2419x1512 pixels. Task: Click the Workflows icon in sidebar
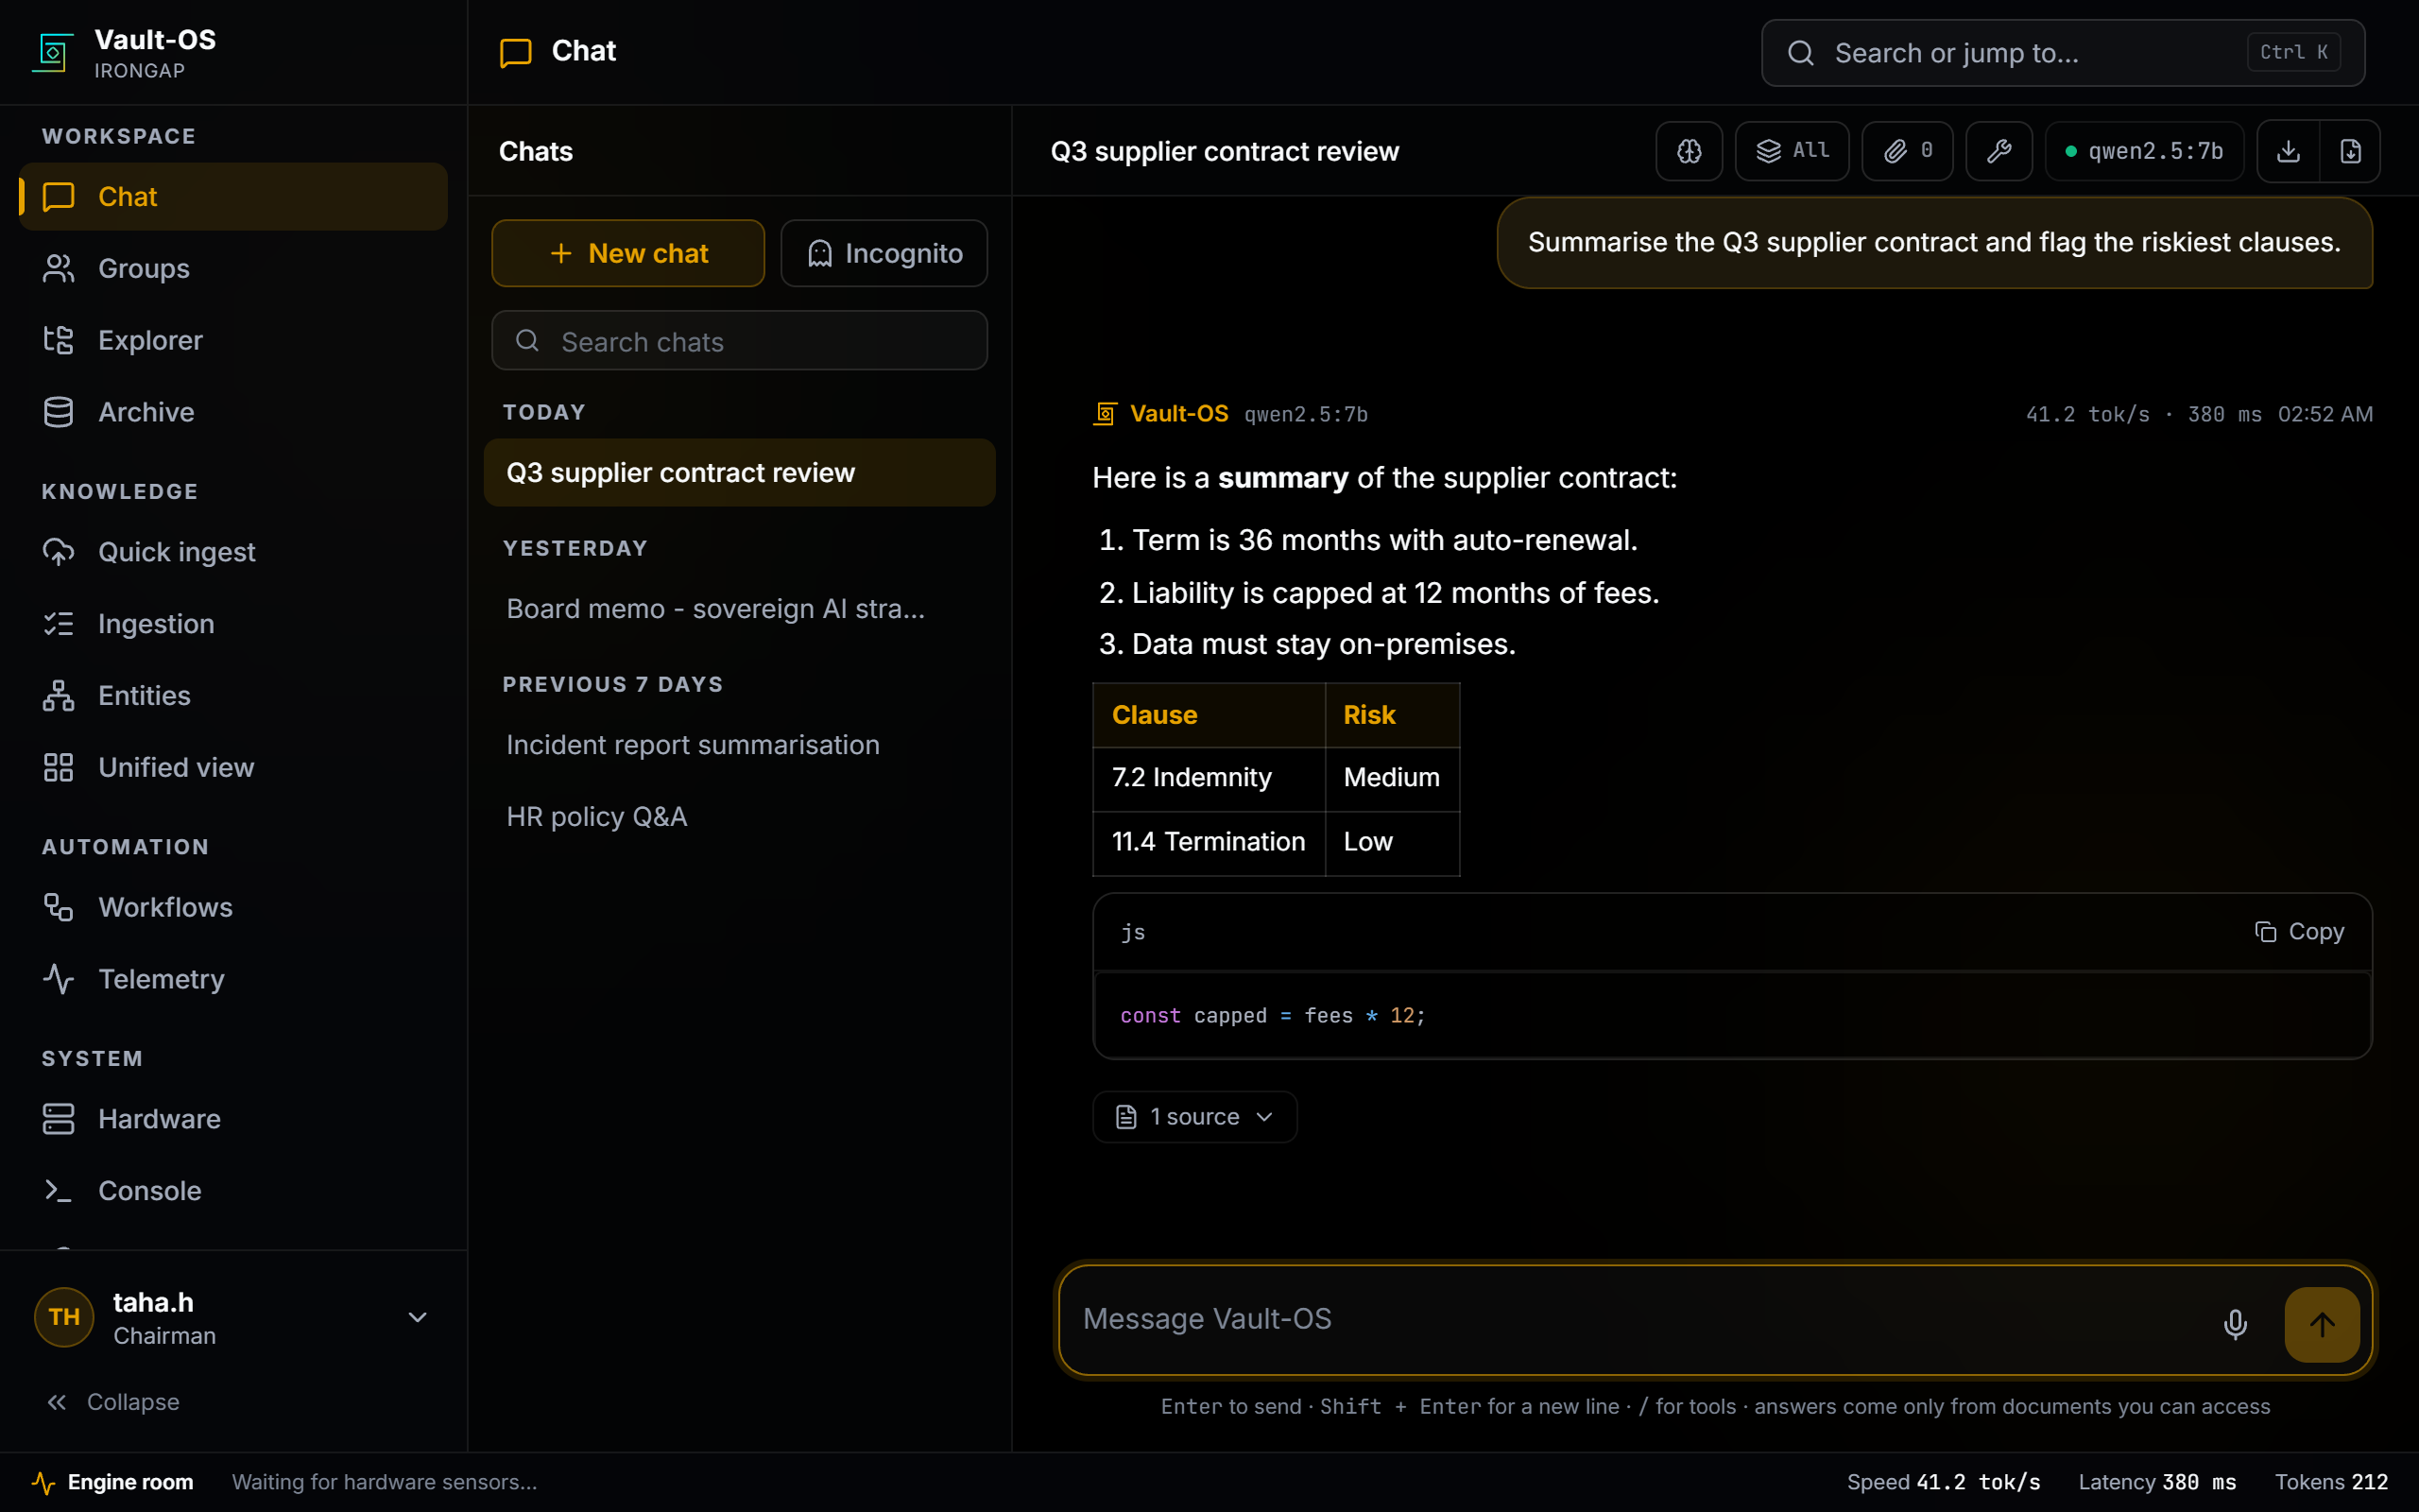click(58, 908)
